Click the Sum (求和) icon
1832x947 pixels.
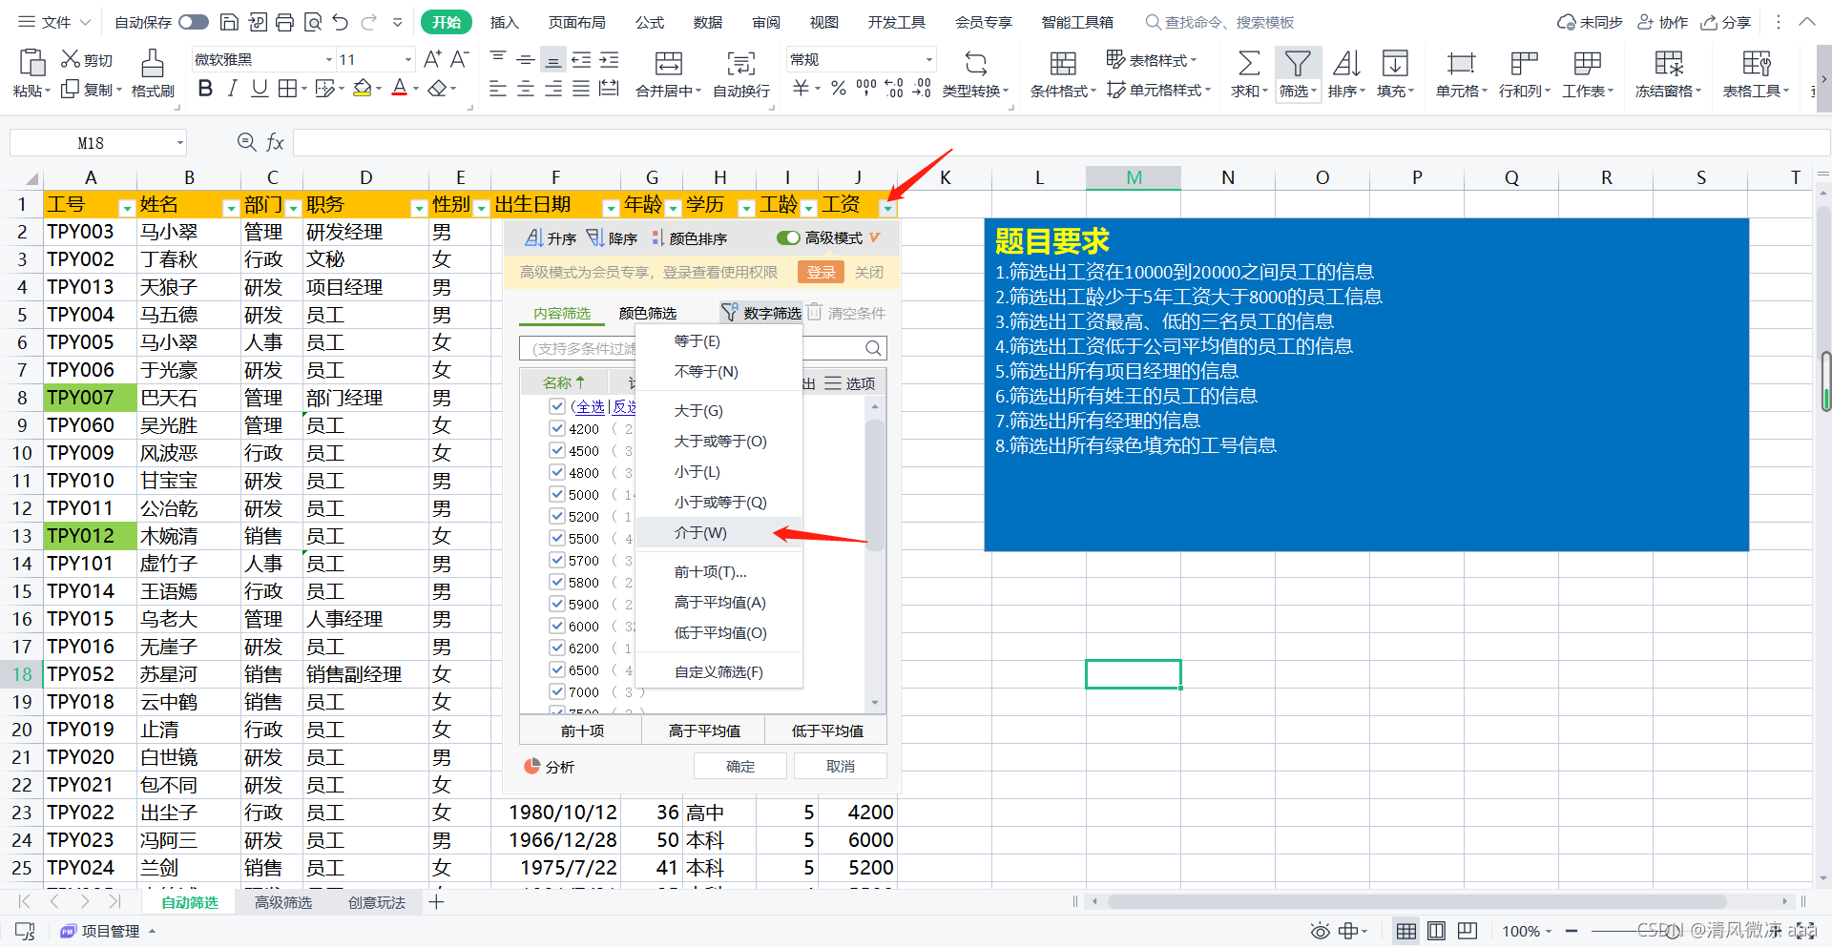(1248, 63)
